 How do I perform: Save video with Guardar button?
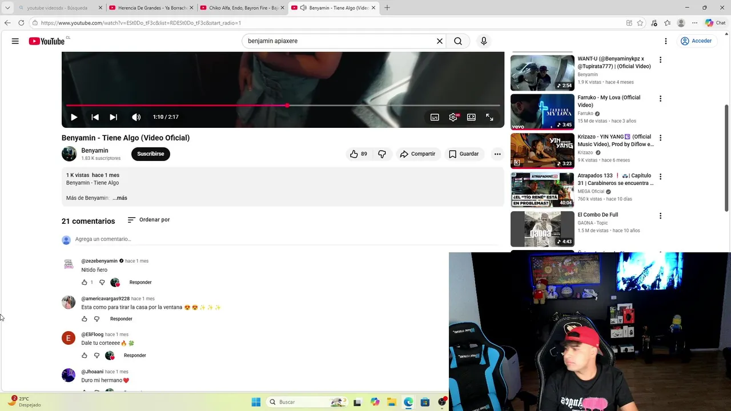[464, 154]
